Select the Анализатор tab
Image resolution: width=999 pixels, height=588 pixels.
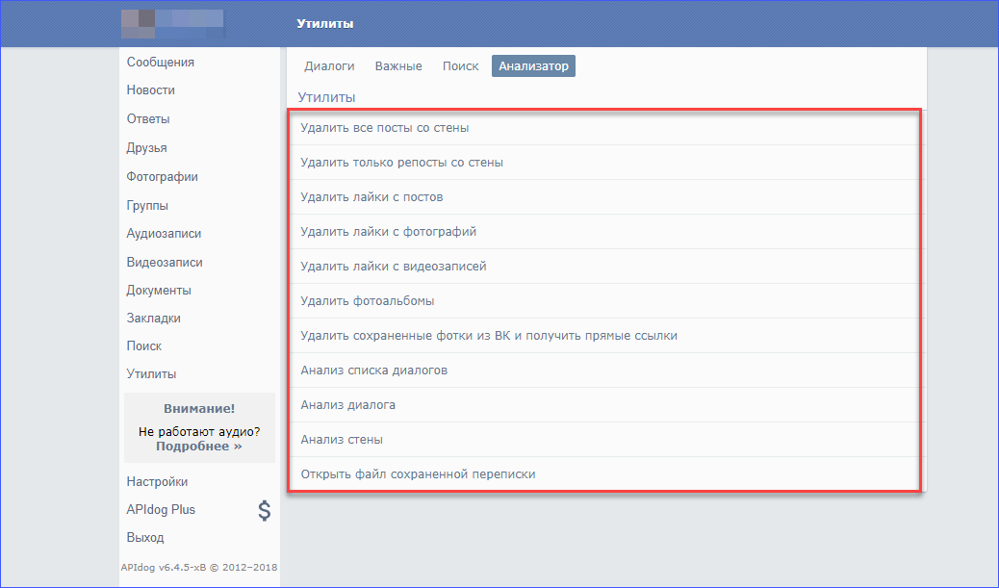pos(533,66)
